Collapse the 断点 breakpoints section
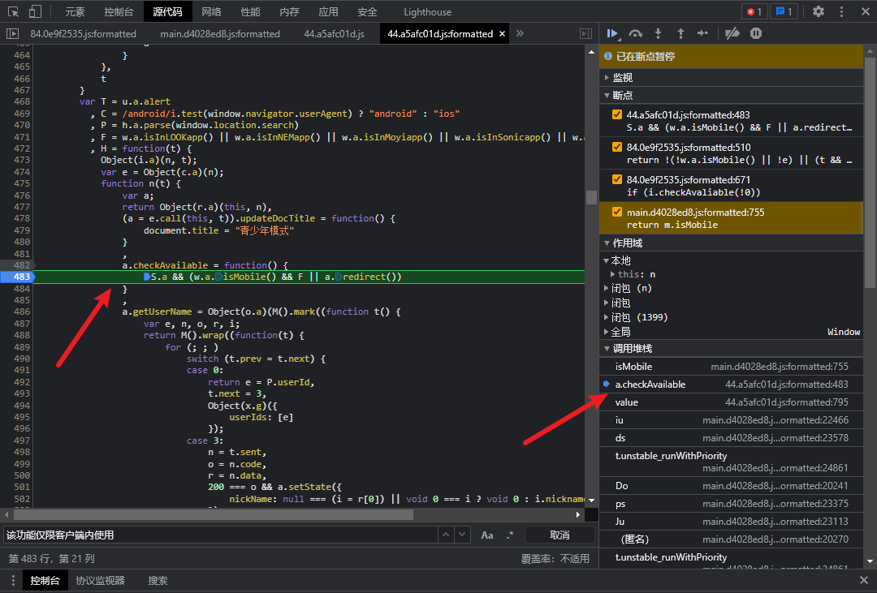Image resolution: width=877 pixels, height=593 pixels. (731, 96)
